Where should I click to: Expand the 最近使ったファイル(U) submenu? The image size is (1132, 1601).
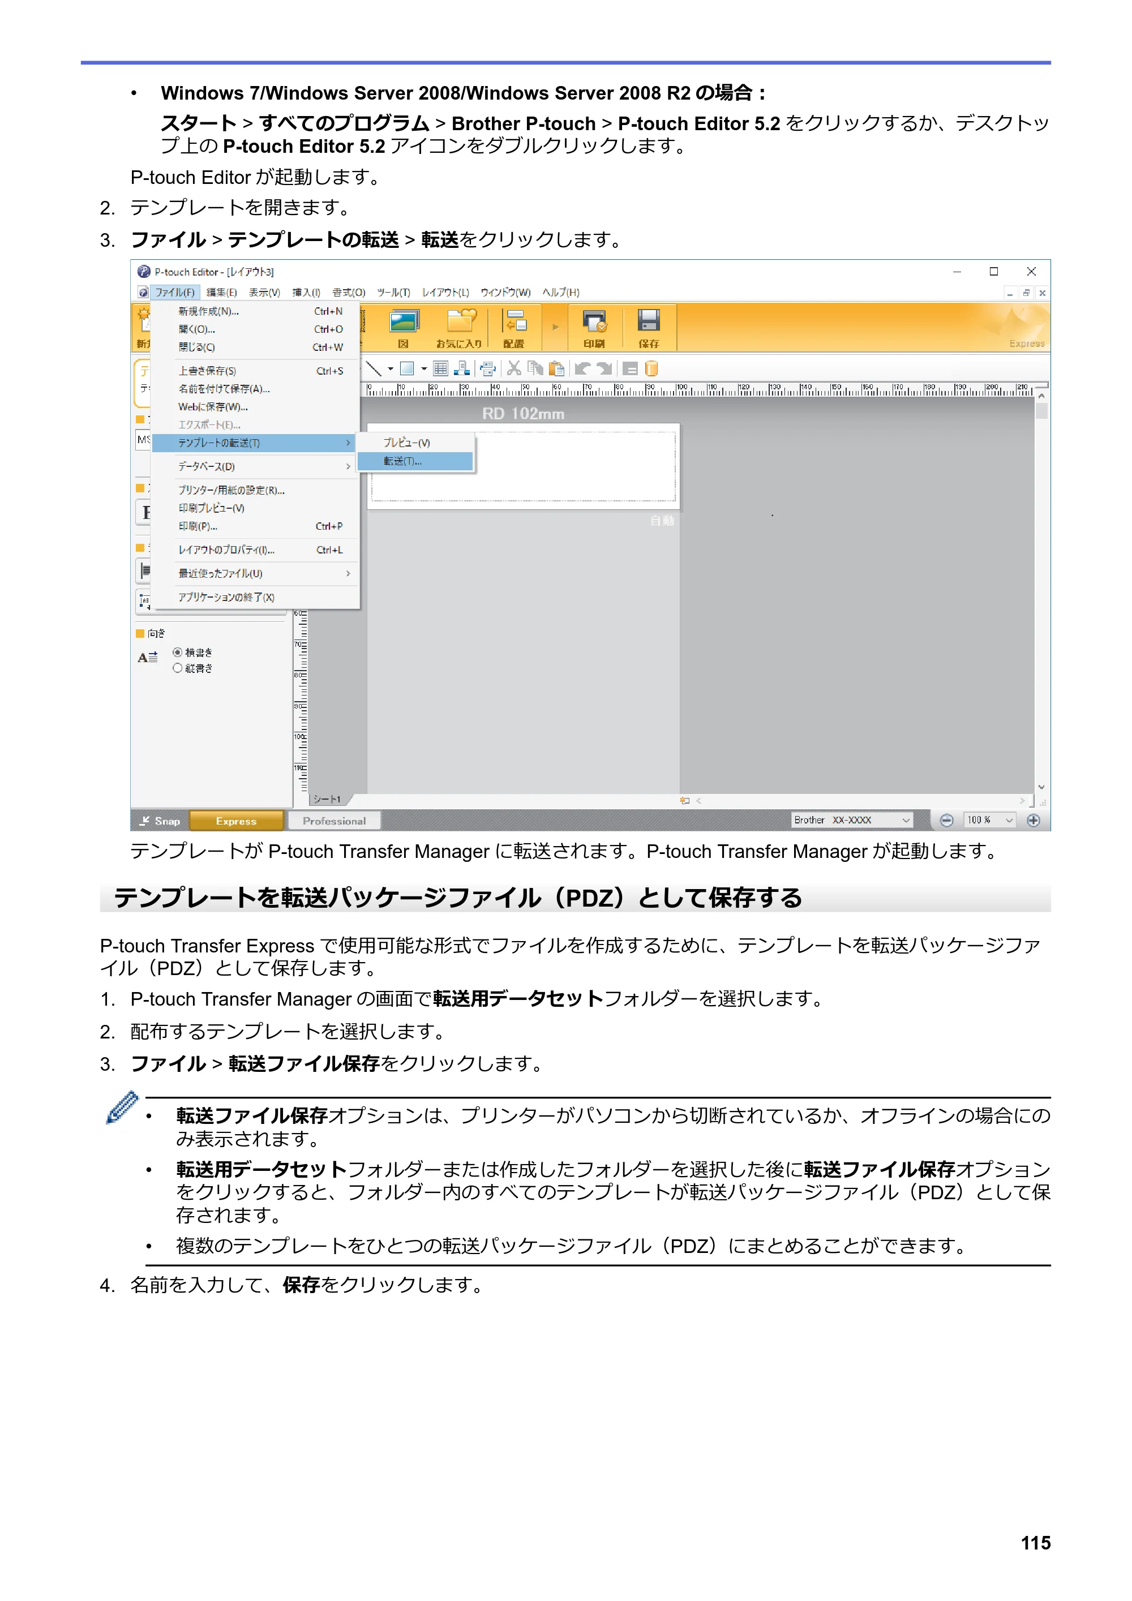point(255,574)
